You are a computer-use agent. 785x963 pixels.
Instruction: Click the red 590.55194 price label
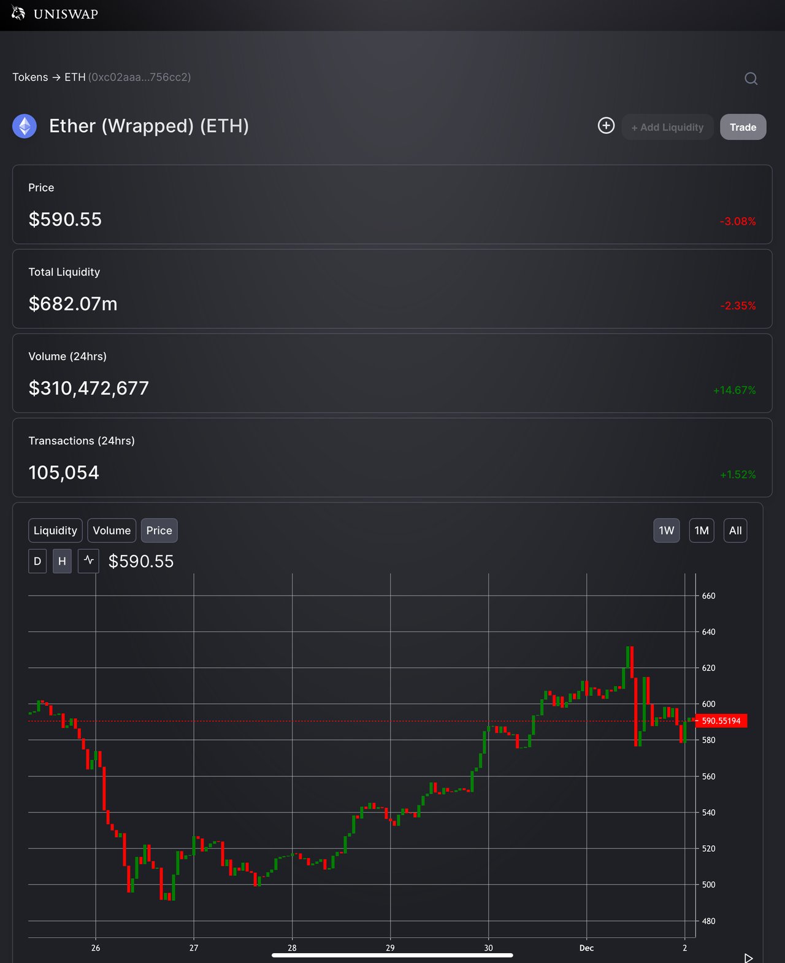coord(721,721)
